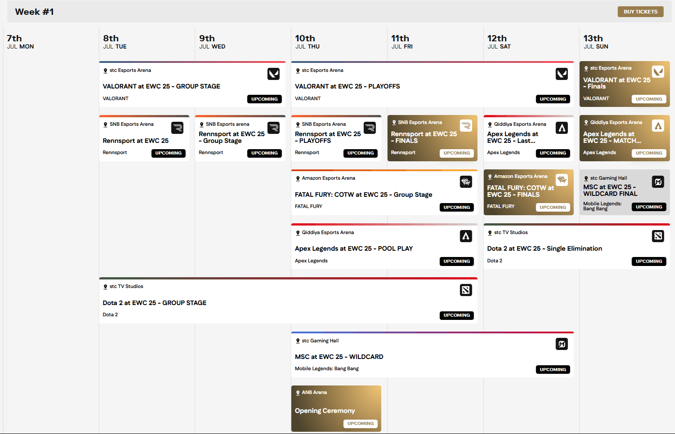The image size is (675, 434).
Task: Click Rennsport logo on PLAYOFFS card
Action: [x=370, y=128]
